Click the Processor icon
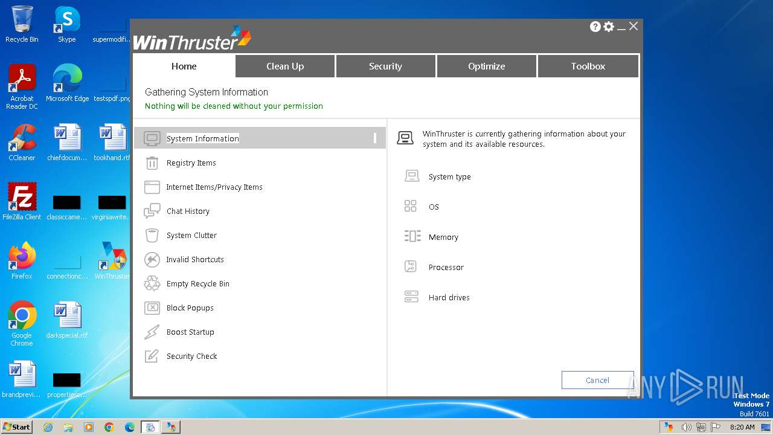773x435 pixels. click(x=411, y=267)
